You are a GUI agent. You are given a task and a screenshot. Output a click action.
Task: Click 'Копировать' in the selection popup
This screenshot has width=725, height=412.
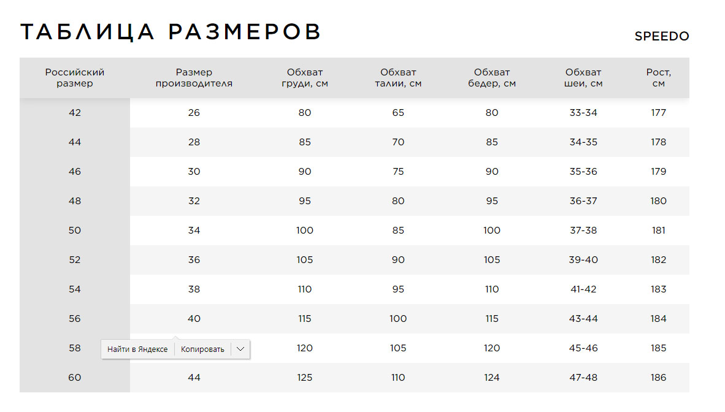click(202, 349)
